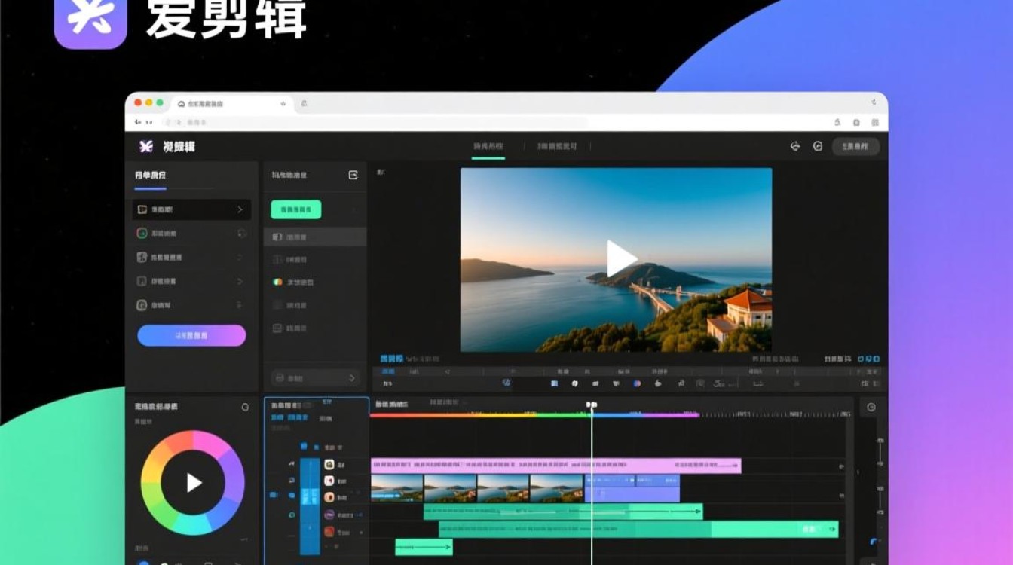Select the highlighted first item in the left sidebar
1013x565 pixels.
click(192, 209)
